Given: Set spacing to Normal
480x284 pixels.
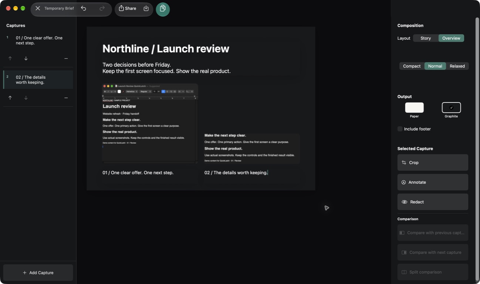Looking at the screenshot, I should (x=435, y=66).
